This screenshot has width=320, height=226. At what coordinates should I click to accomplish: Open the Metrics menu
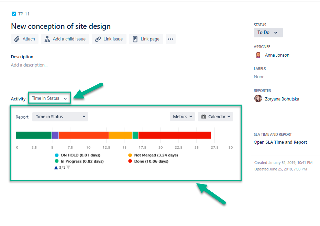coord(182,117)
